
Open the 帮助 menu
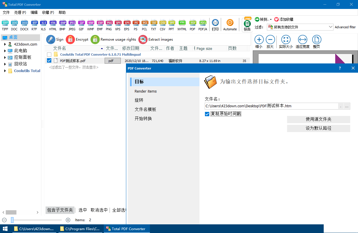coord(62,12)
